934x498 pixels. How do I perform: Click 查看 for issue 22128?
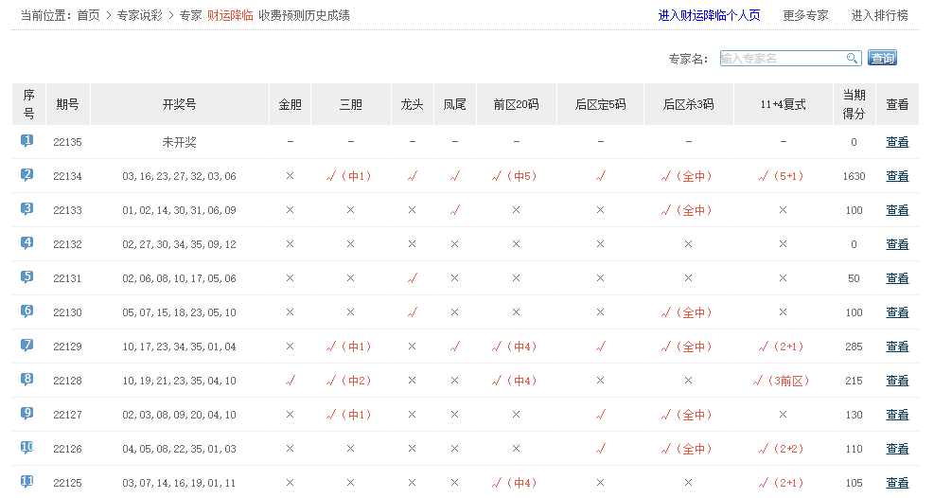coord(897,381)
